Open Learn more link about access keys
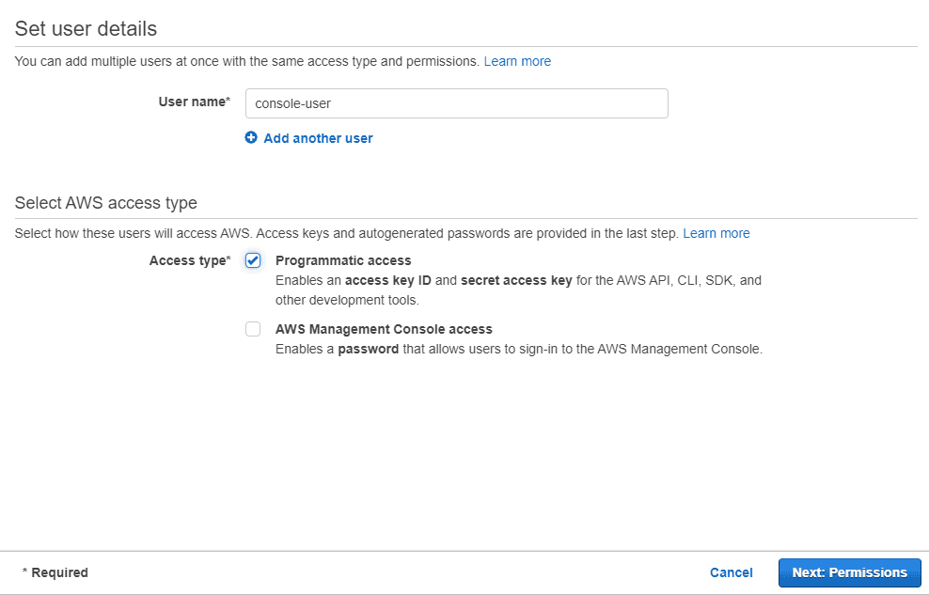The height and width of the screenshot is (595, 929). coord(716,233)
